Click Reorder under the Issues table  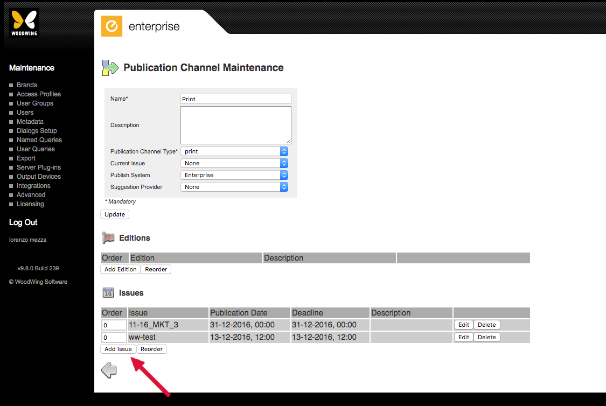(151, 349)
